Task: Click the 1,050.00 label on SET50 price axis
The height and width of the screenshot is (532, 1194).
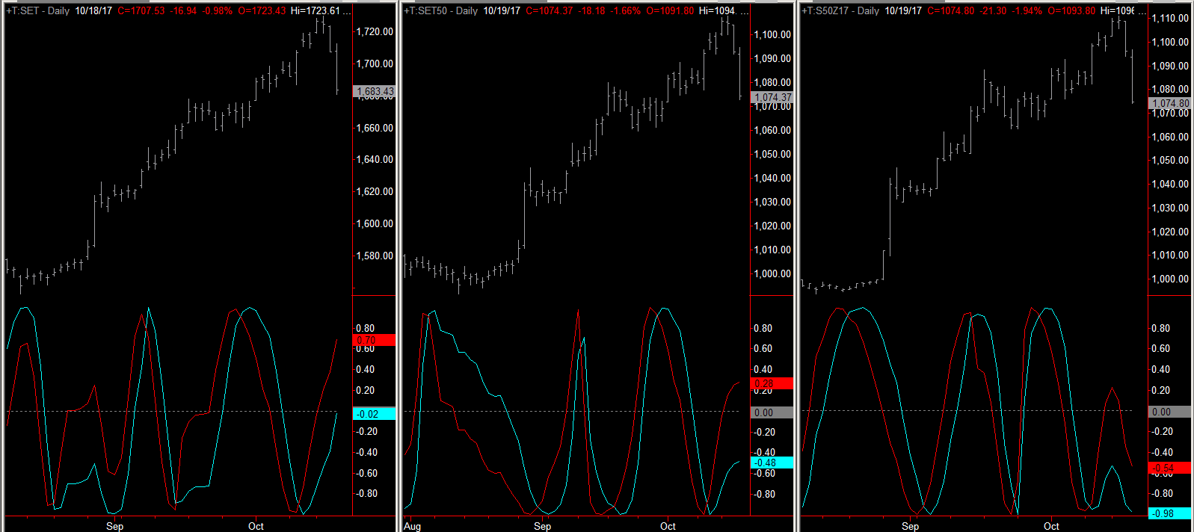Action: (772, 154)
